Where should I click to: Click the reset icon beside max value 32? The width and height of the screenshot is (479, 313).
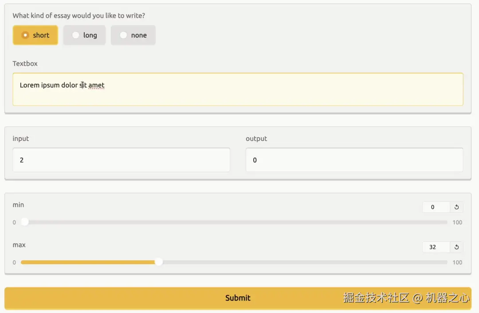(456, 247)
